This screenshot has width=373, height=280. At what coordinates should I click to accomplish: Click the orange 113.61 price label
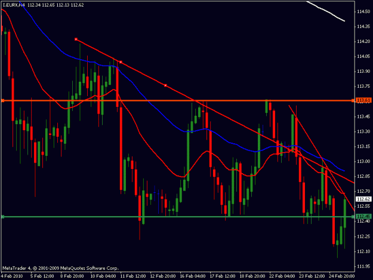363,100
